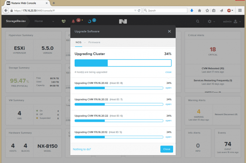This screenshot has height=163, width=246.
Task: Click the cluster health heart icon
Action: point(63,21)
